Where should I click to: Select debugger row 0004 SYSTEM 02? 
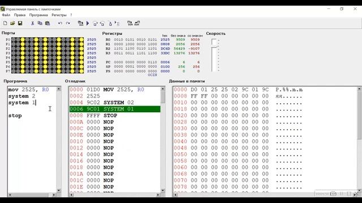pos(115,103)
